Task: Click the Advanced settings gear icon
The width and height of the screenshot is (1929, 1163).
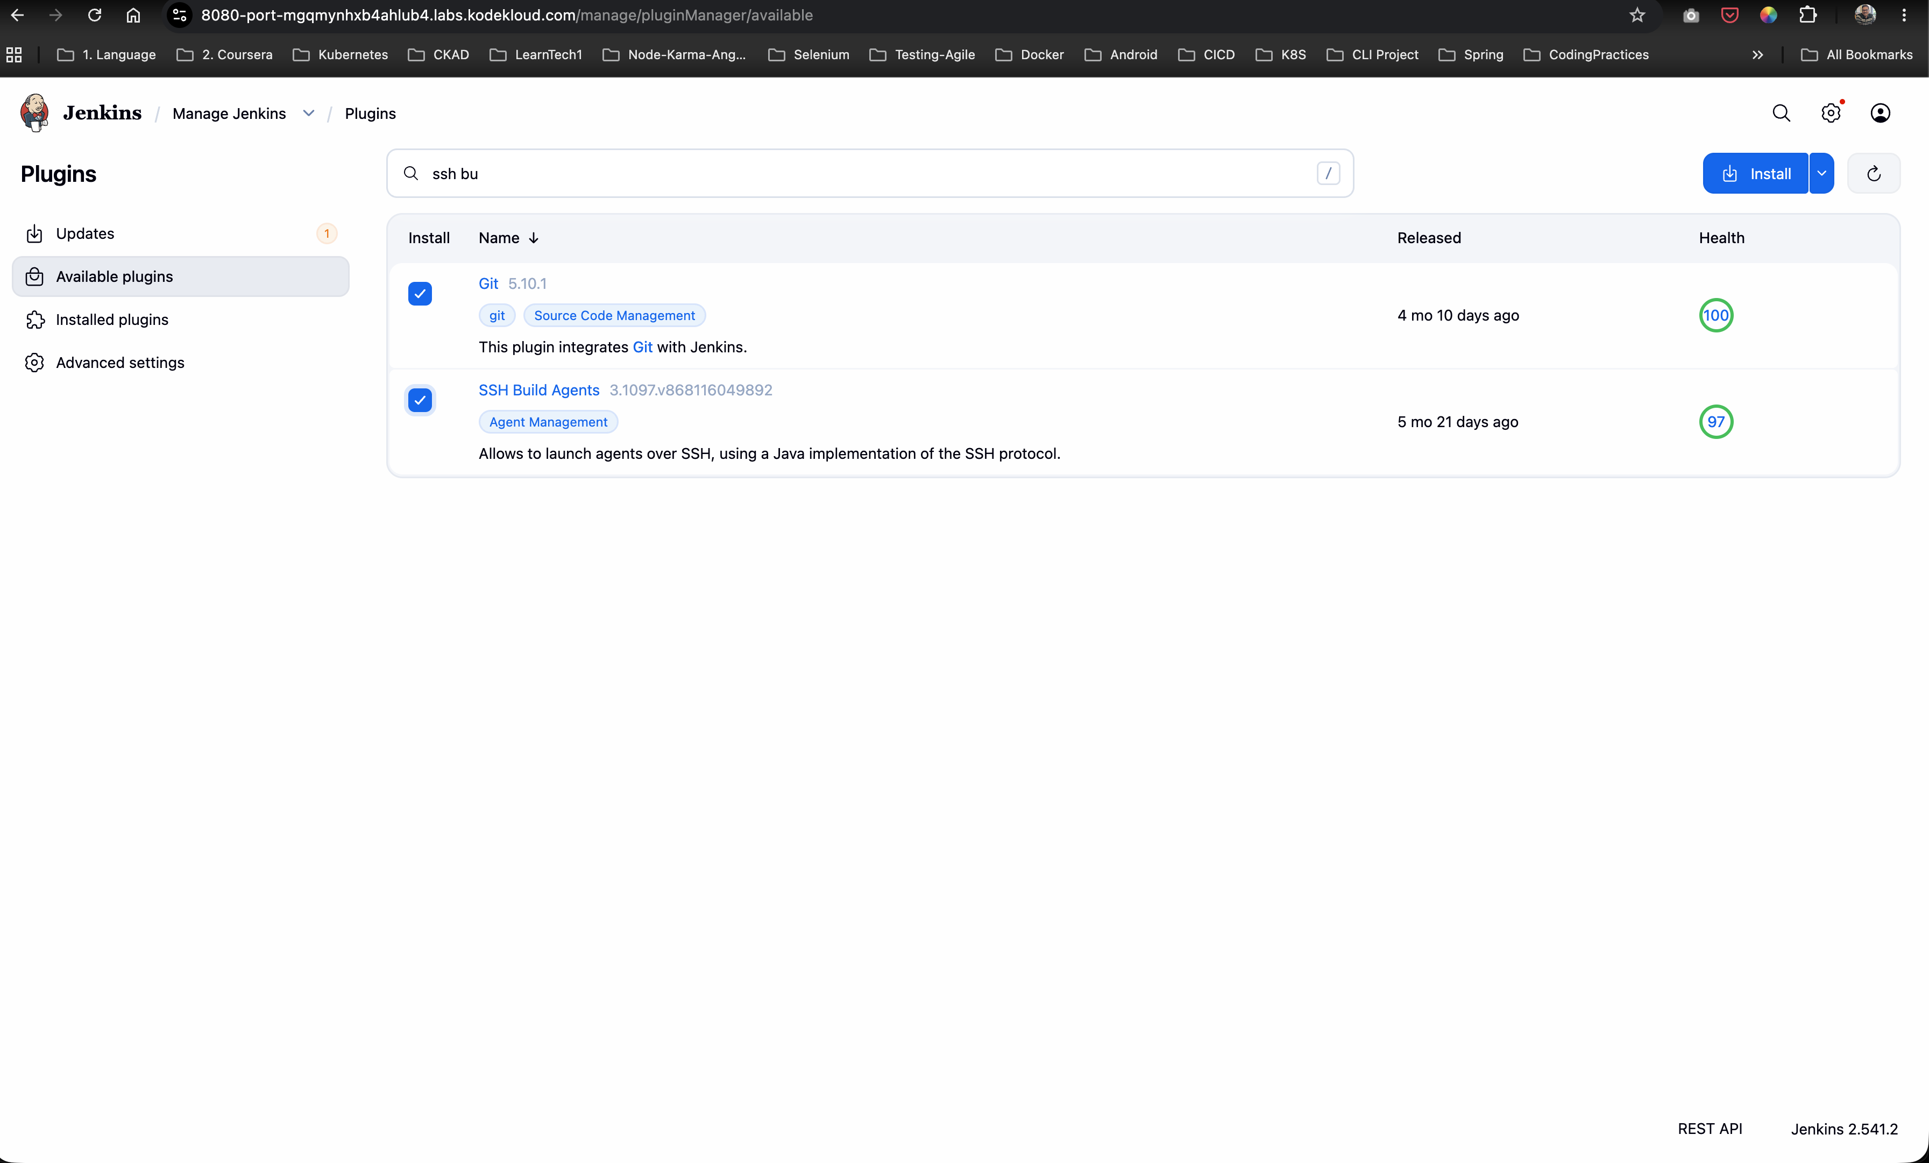Action: click(x=34, y=363)
